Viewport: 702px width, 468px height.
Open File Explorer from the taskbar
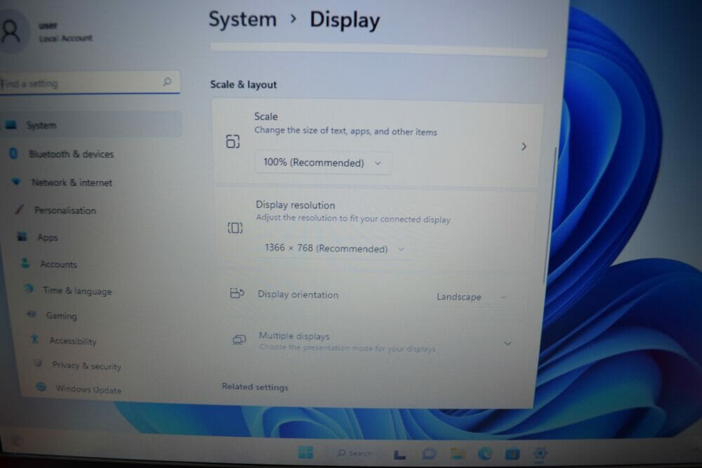click(458, 454)
